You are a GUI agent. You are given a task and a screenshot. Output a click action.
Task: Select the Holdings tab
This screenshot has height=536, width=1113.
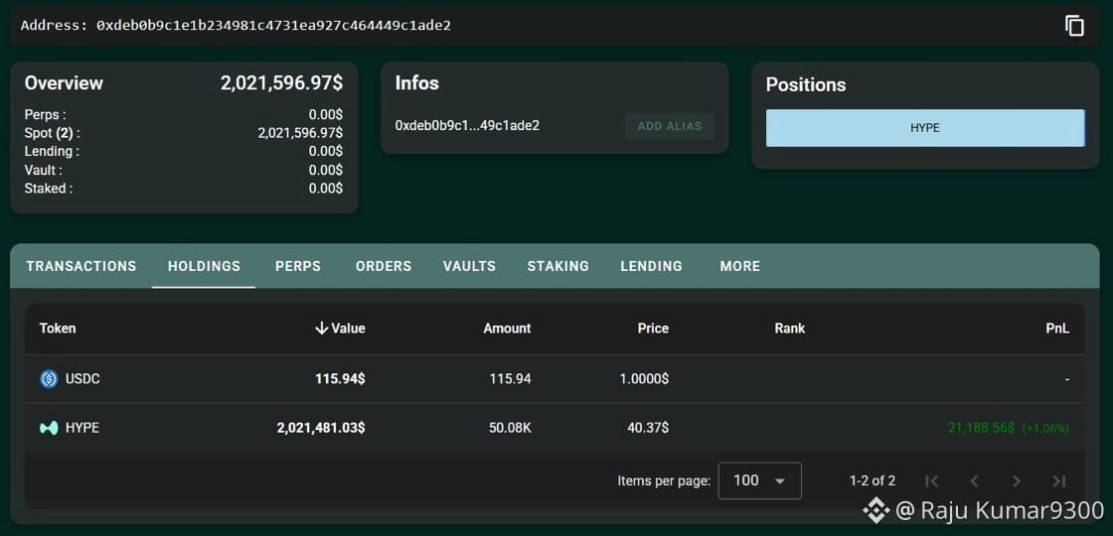(204, 267)
